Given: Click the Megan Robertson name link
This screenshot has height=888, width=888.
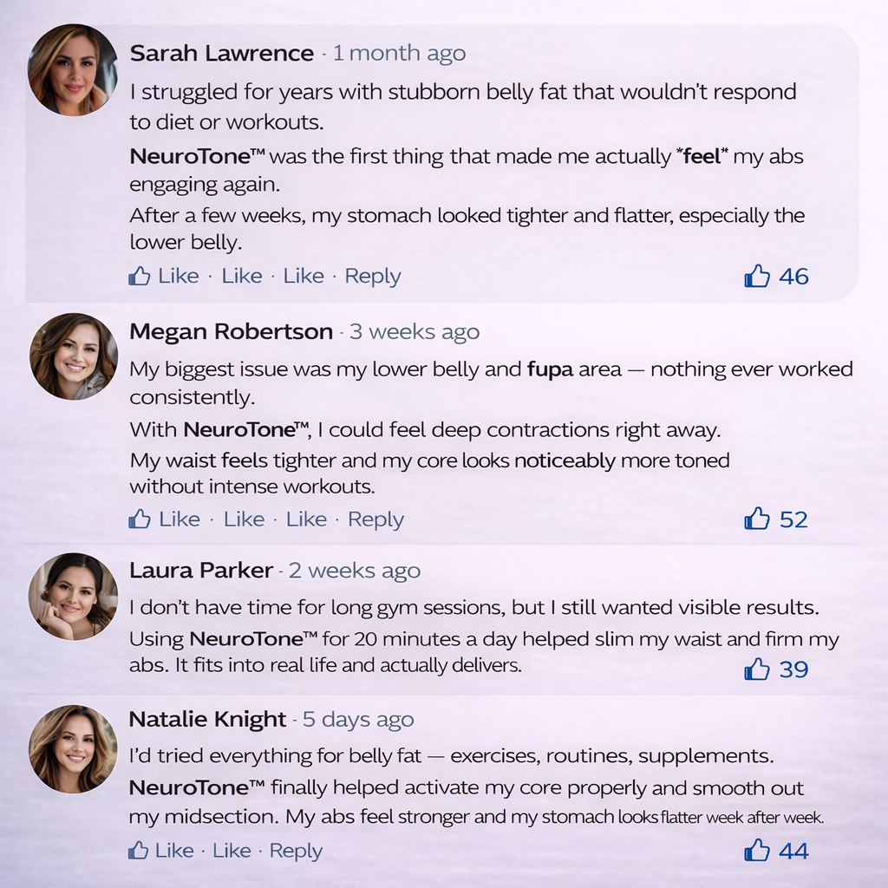Looking at the screenshot, I should pos(231,332).
